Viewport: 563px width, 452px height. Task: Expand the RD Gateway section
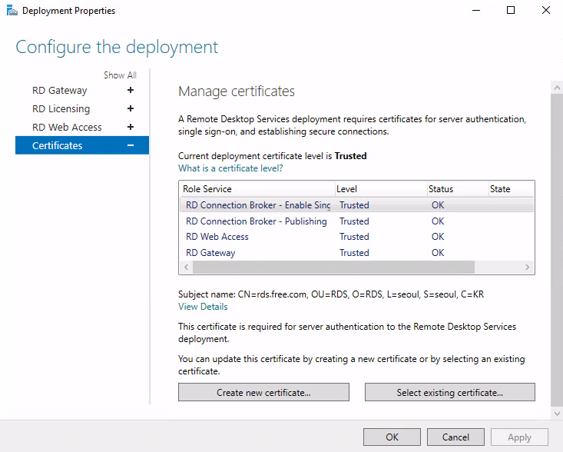click(131, 90)
